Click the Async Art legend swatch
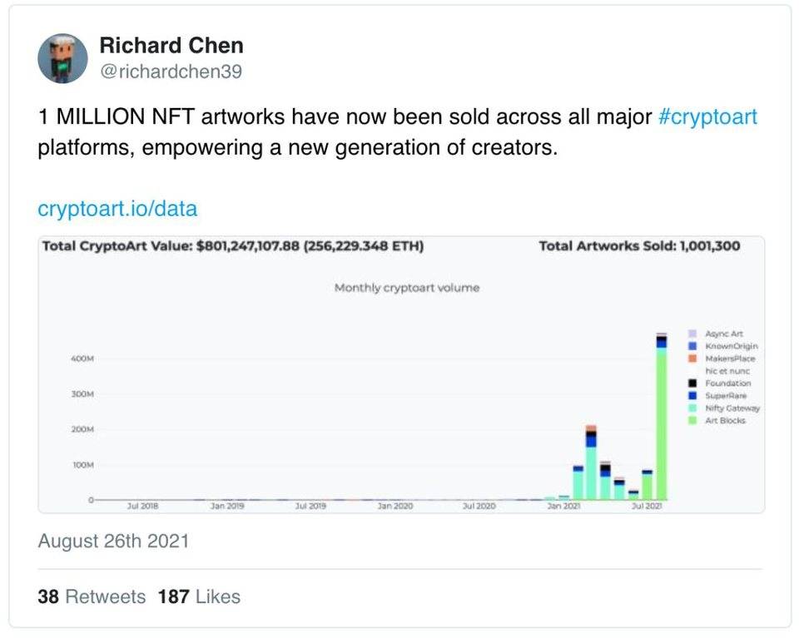Viewport: 799px width, 638px height. point(692,334)
